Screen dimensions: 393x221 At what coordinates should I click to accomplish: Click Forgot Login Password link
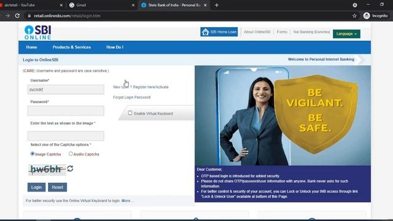(x=131, y=97)
